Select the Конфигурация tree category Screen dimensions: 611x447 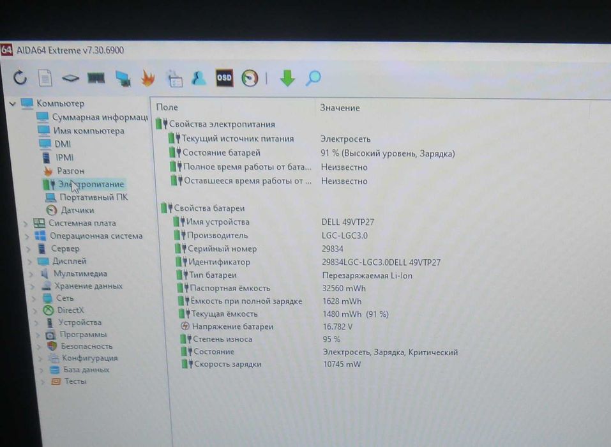83,358
